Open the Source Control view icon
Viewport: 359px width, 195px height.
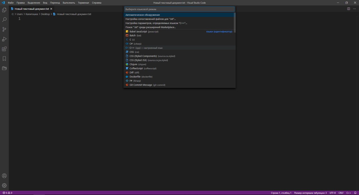[x=4, y=29]
